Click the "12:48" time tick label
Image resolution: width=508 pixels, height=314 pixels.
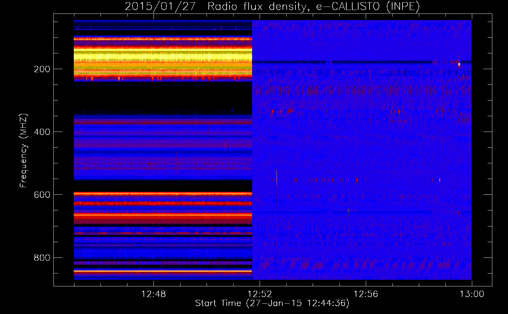pyautogui.click(x=154, y=294)
